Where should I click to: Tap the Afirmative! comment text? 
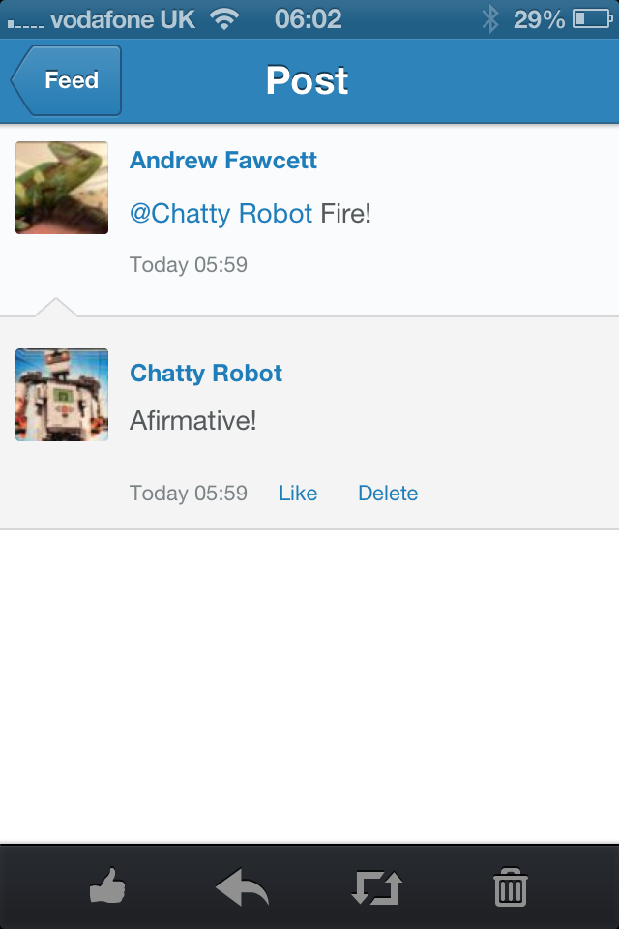[x=193, y=421]
